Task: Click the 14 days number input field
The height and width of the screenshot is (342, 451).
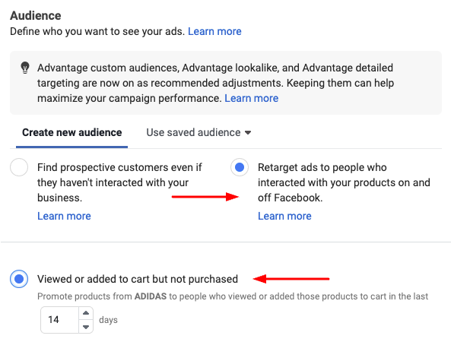Action: [x=60, y=320]
